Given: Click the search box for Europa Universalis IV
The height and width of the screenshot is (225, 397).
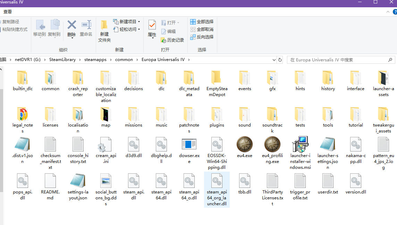Looking at the screenshot, I should pos(340,60).
